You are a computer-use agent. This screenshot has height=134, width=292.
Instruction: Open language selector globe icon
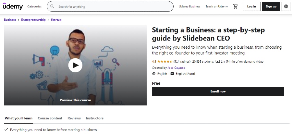pos(286,6)
